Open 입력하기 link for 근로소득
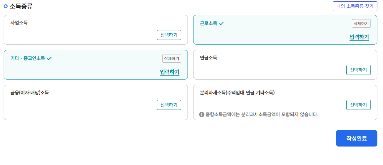The height and width of the screenshot is (165, 383). pos(359,37)
